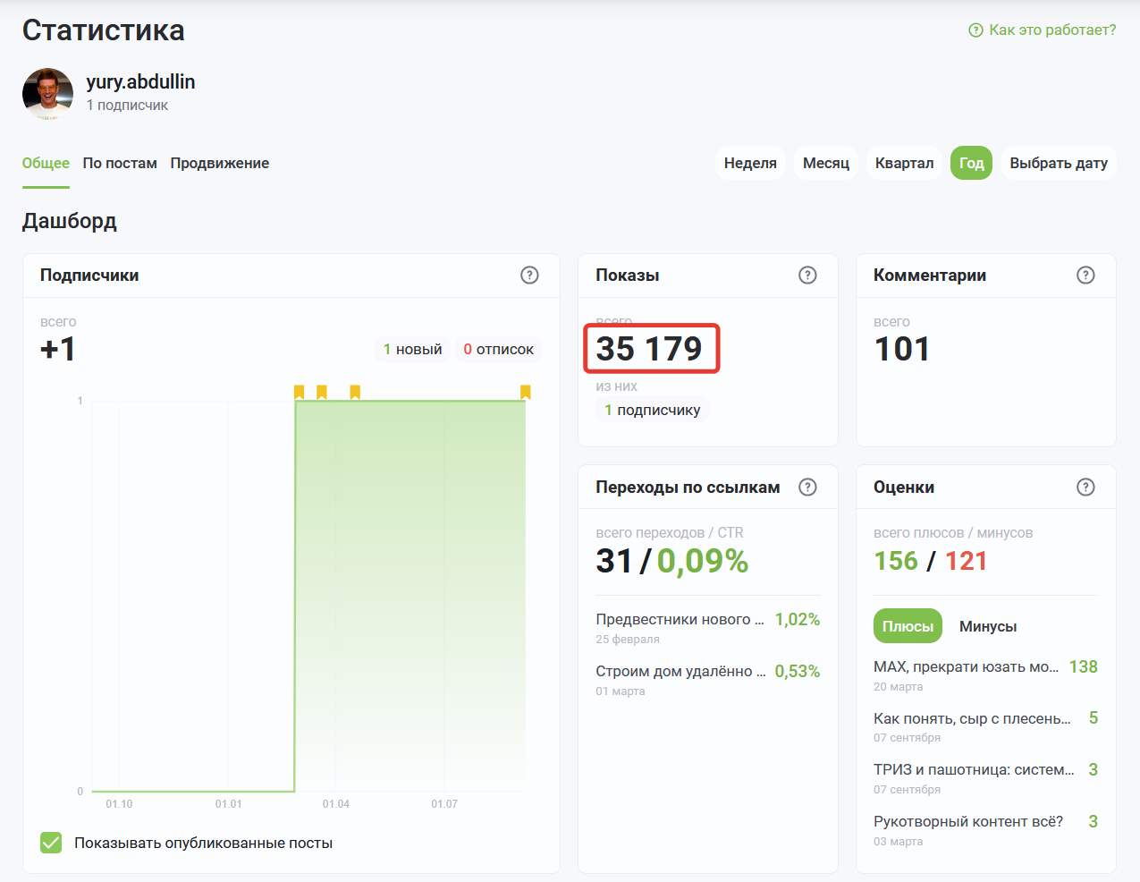Click question mark icon beside Показы
The height and width of the screenshot is (882, 1140).
coord(807,275)
